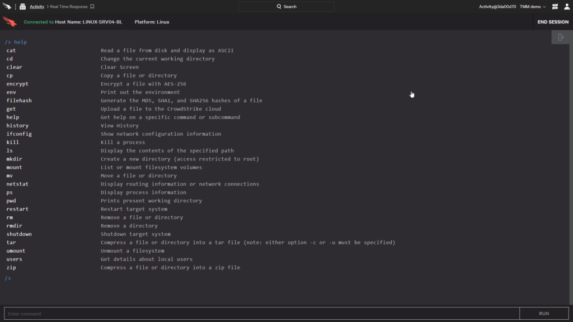The height and width of the screenshot is (322, 573).
Task: Expand the TMM demo account dropdown
Action: click(x=533, y=7)
